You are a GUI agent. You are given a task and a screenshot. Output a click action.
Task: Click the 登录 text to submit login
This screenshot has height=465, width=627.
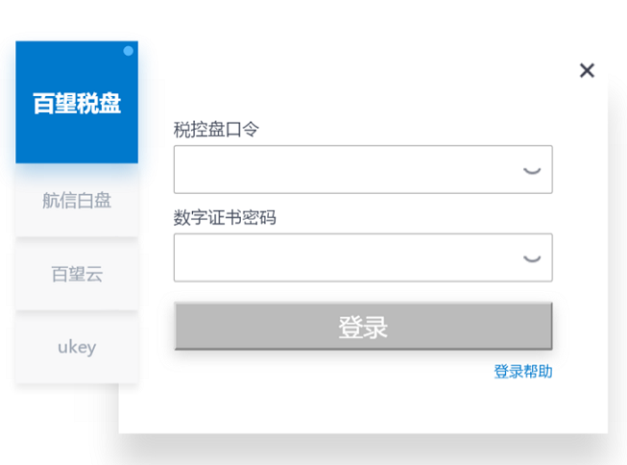coord(363,327)
